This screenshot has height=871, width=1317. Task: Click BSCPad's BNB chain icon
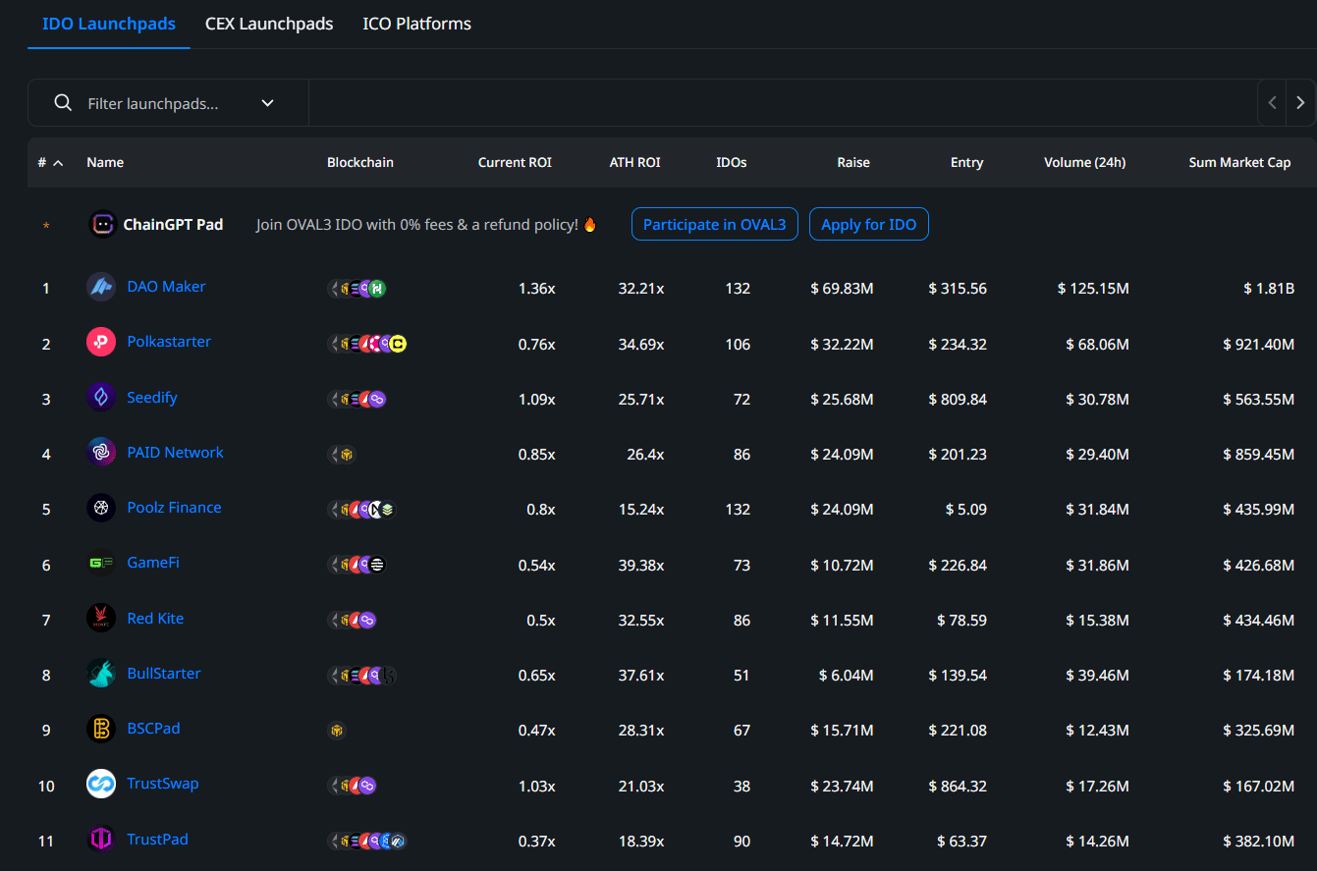point(337,731)
